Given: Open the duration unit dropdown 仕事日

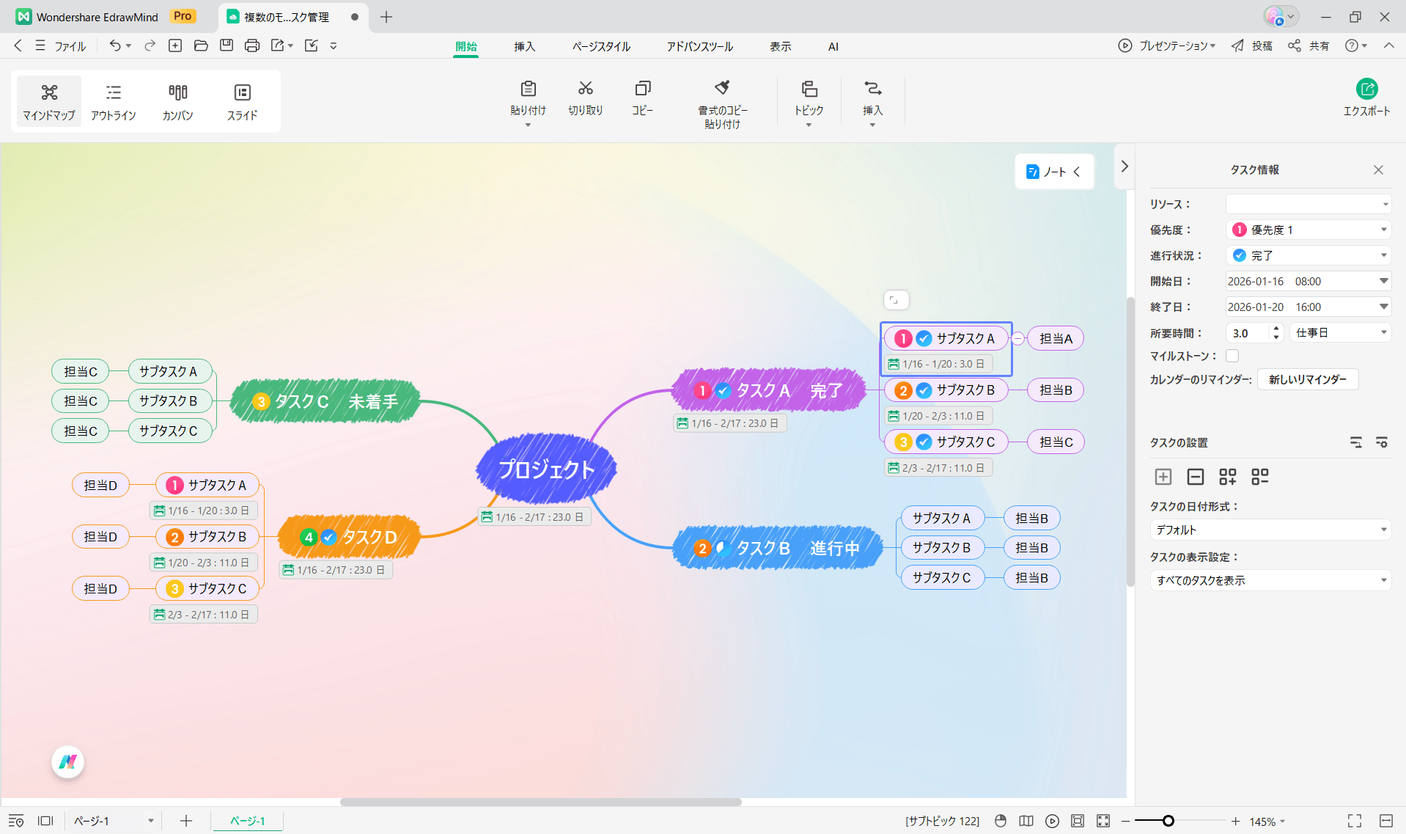Looking at the screenshot, I should coord(1340,332).
